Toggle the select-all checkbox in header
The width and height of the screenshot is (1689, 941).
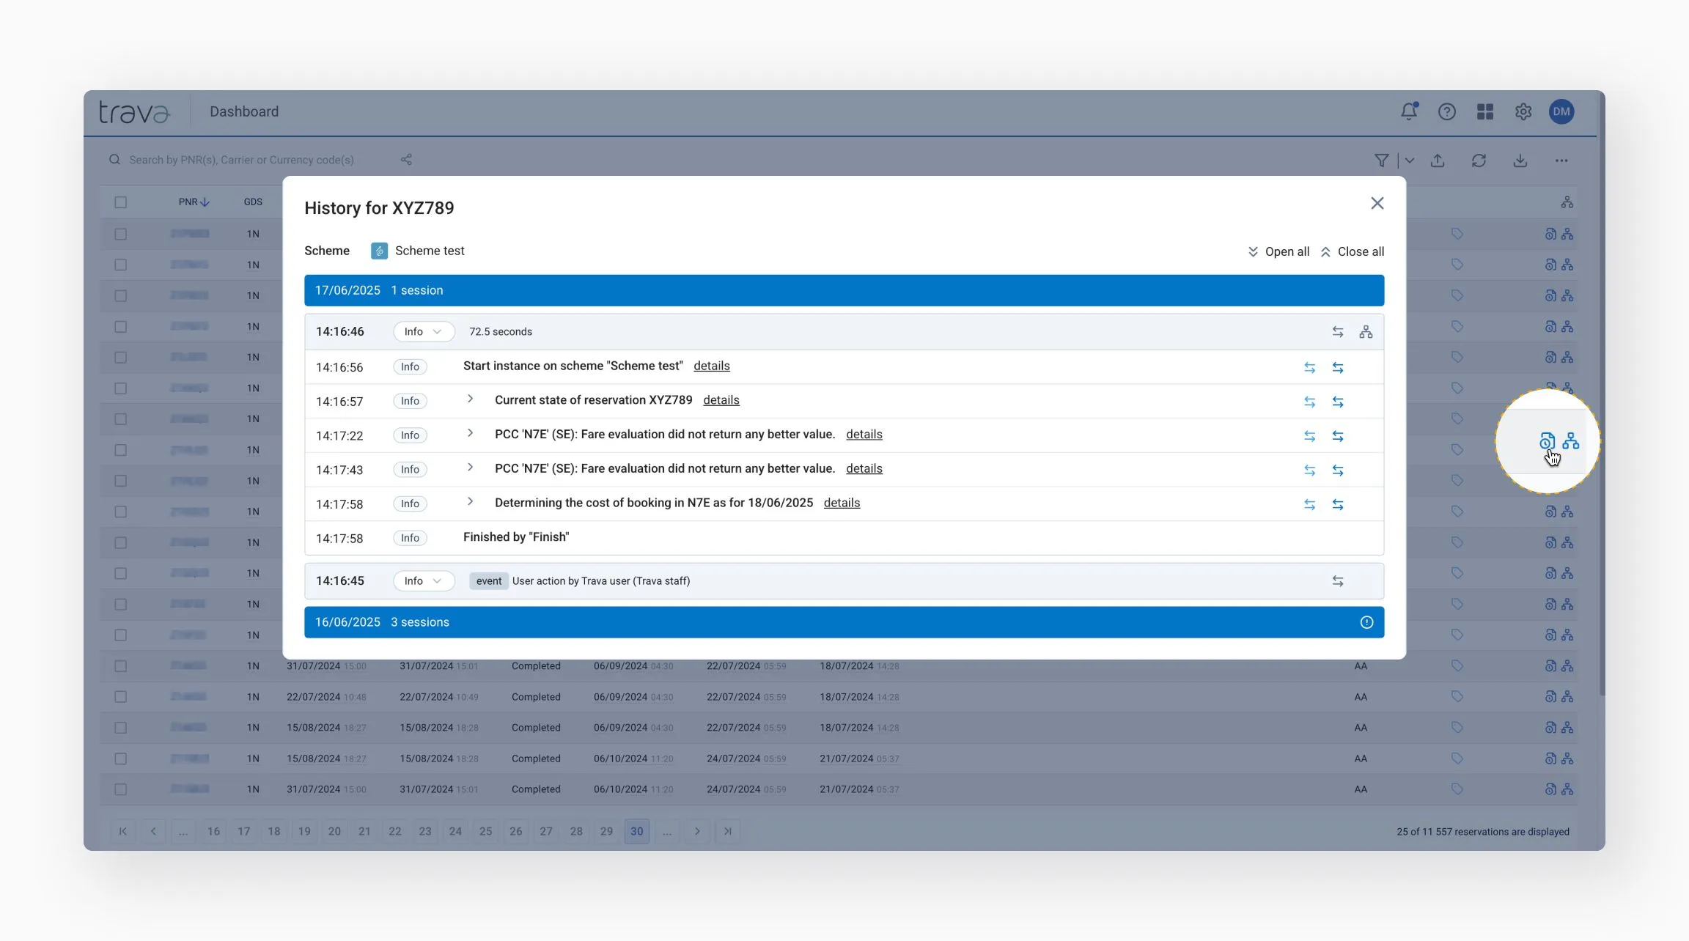[x=121, y=202]
